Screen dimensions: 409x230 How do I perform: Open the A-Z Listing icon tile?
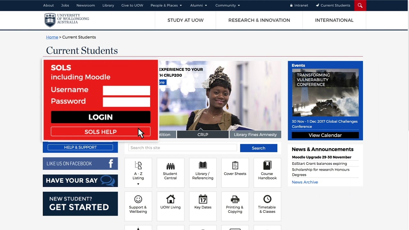click(138, 172)
